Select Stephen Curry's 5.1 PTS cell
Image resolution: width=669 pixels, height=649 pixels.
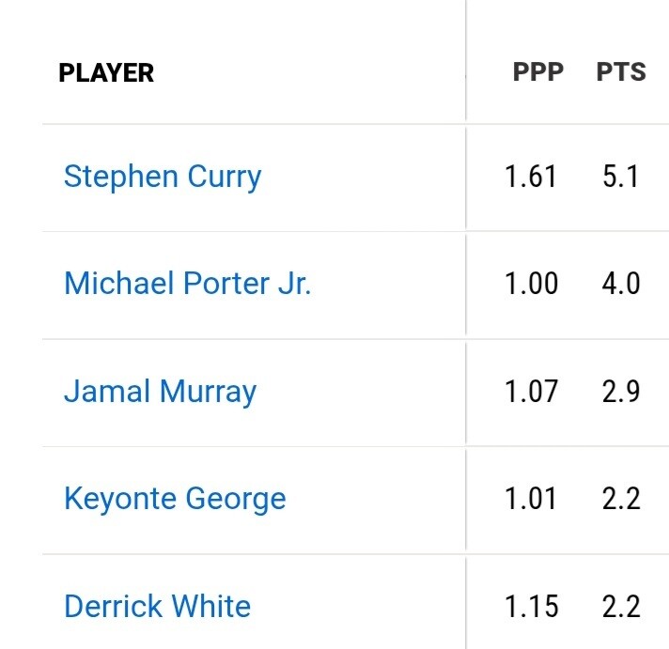621,177
